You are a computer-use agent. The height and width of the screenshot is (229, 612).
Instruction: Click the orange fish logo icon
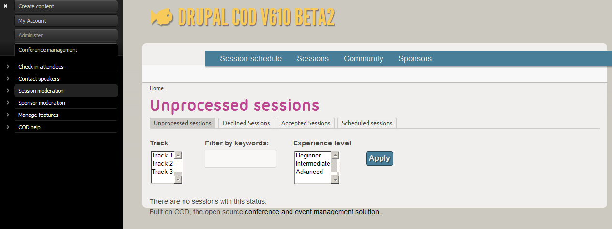(162, 17)
